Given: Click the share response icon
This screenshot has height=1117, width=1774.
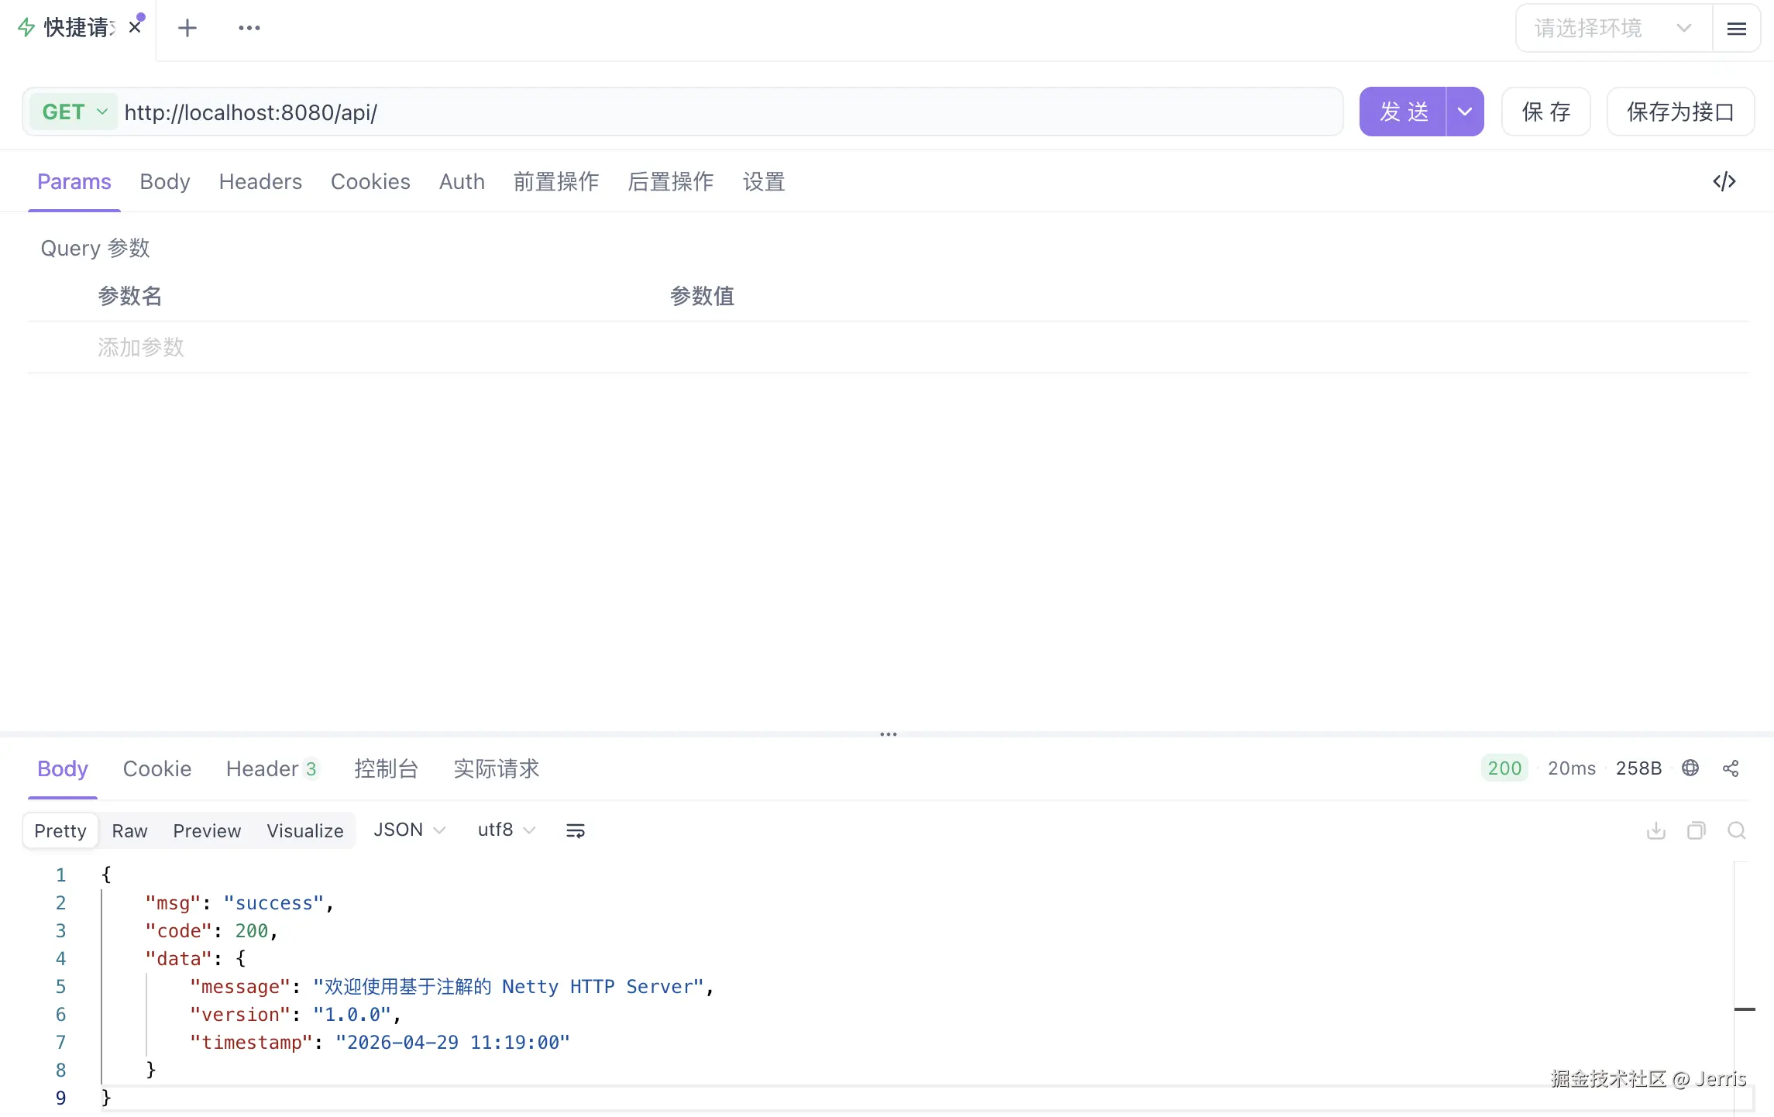Looking at the screenshot, I should (1731, 768).
